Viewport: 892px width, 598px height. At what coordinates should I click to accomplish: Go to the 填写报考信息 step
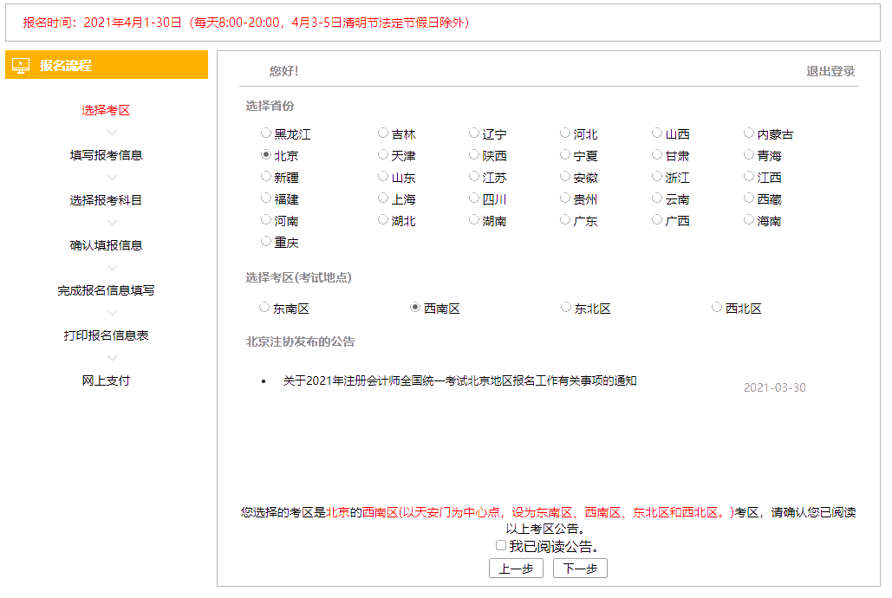[x=106, y=155]
